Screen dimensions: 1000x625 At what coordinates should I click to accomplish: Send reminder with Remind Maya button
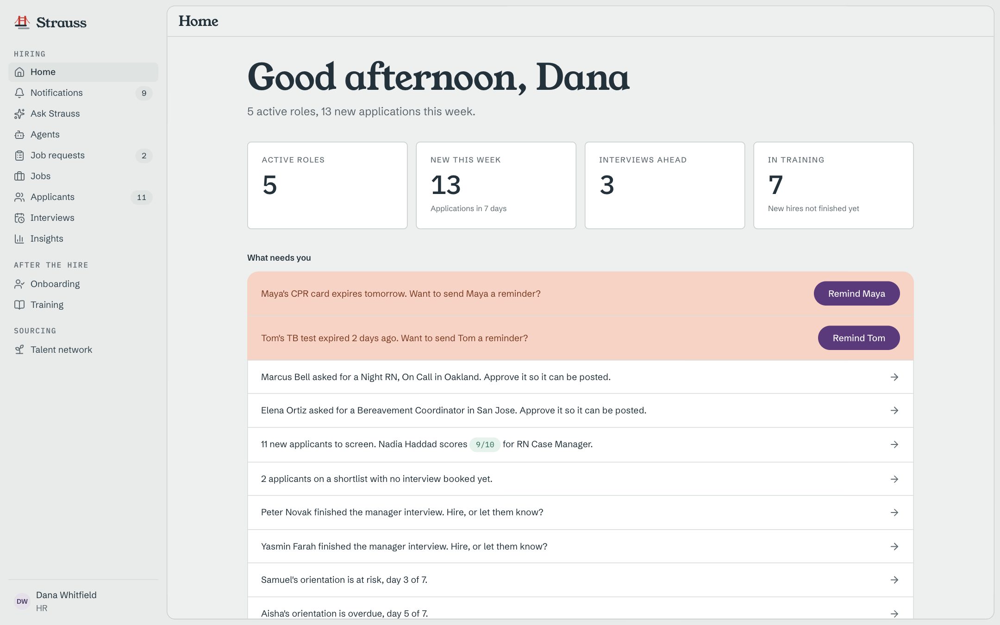(856, 294)
